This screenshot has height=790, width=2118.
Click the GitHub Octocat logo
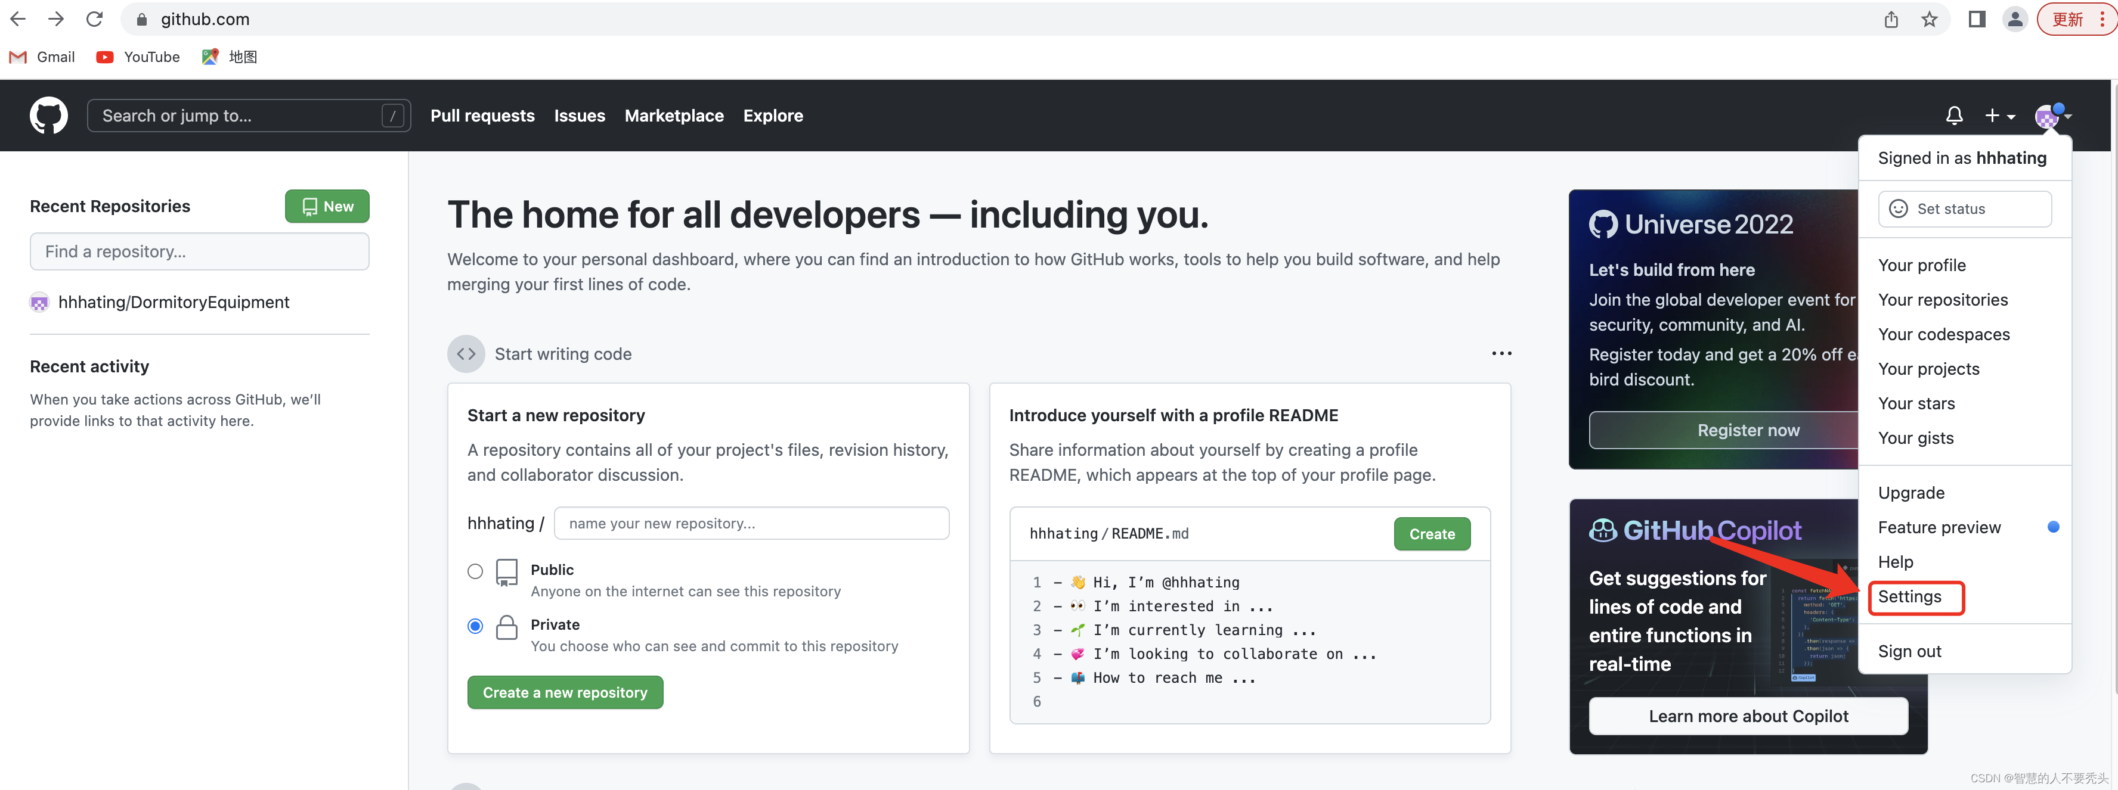48,116
